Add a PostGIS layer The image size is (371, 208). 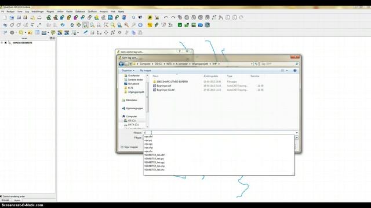point(62,17)
